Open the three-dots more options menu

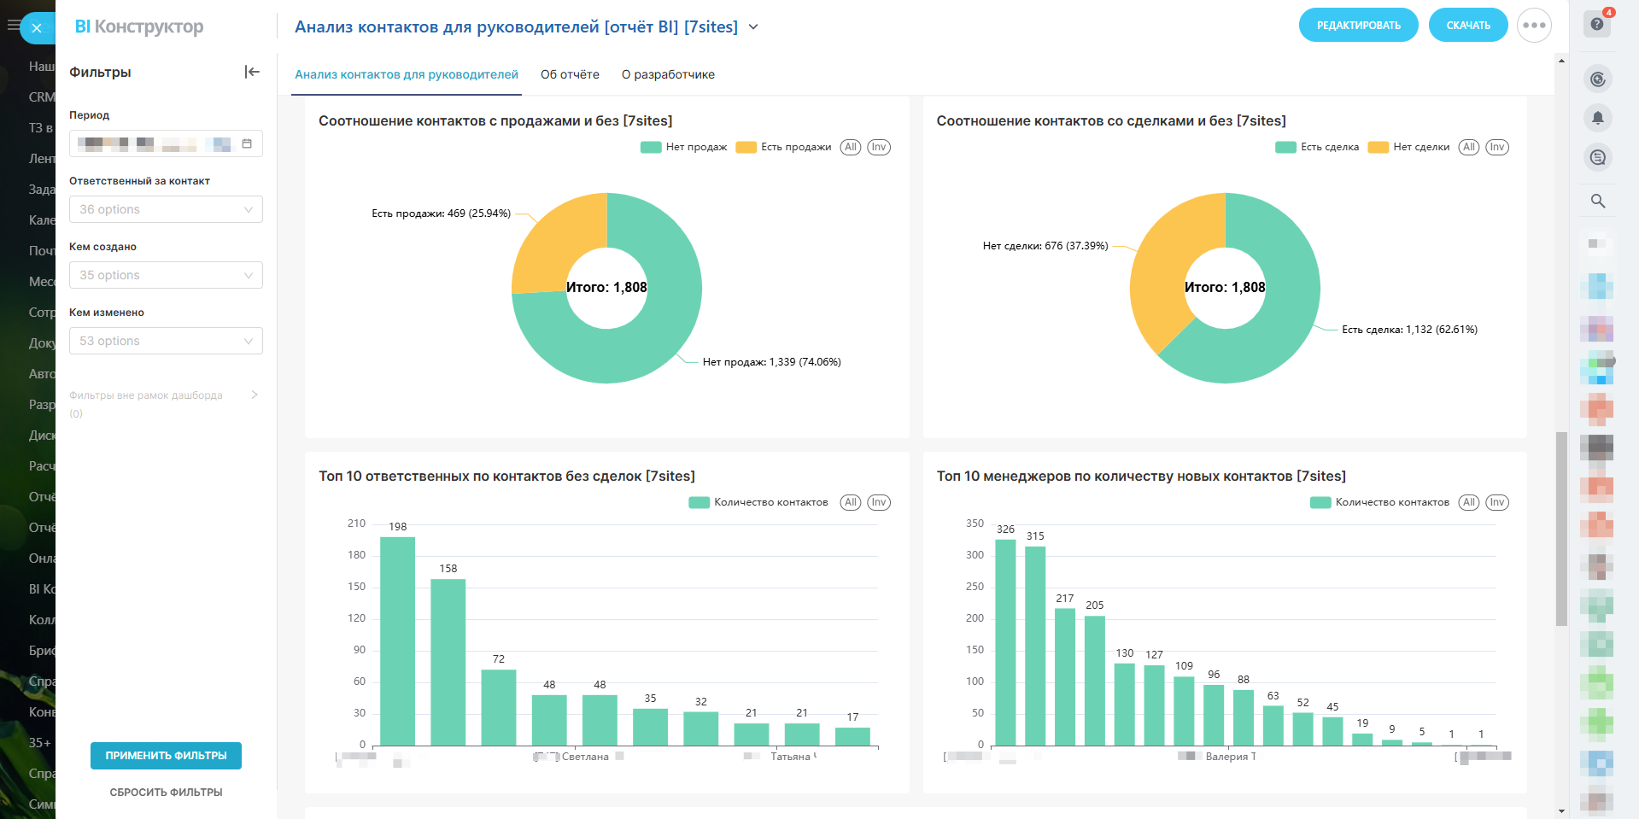1534,26
